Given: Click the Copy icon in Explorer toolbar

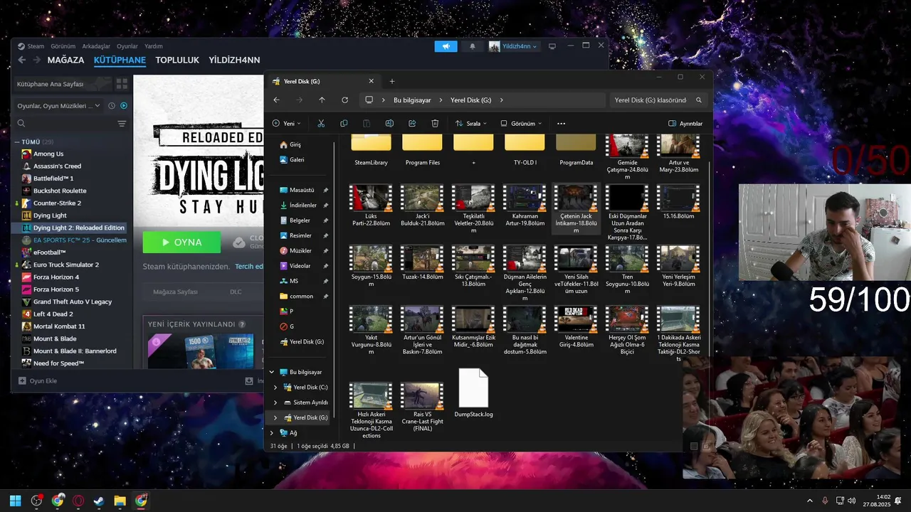Looking at the screenshot, I should [x=344, y=123].
